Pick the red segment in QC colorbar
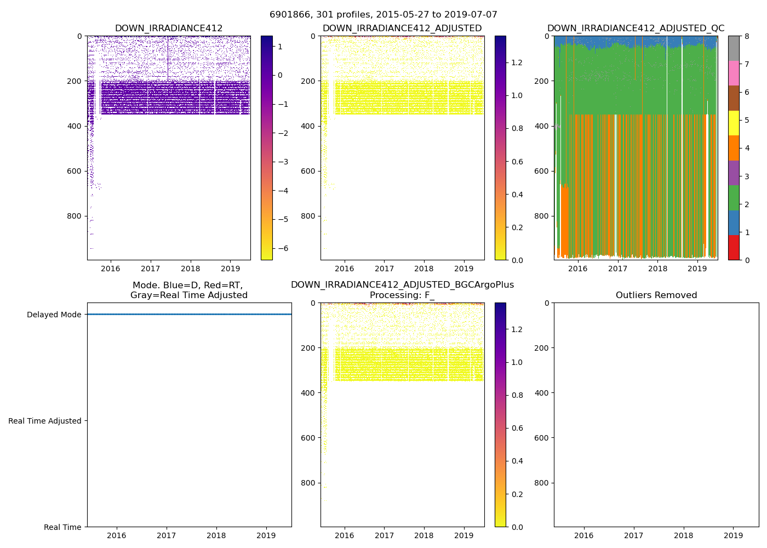This screenshot has height=548, width=767. click(734, 248)
